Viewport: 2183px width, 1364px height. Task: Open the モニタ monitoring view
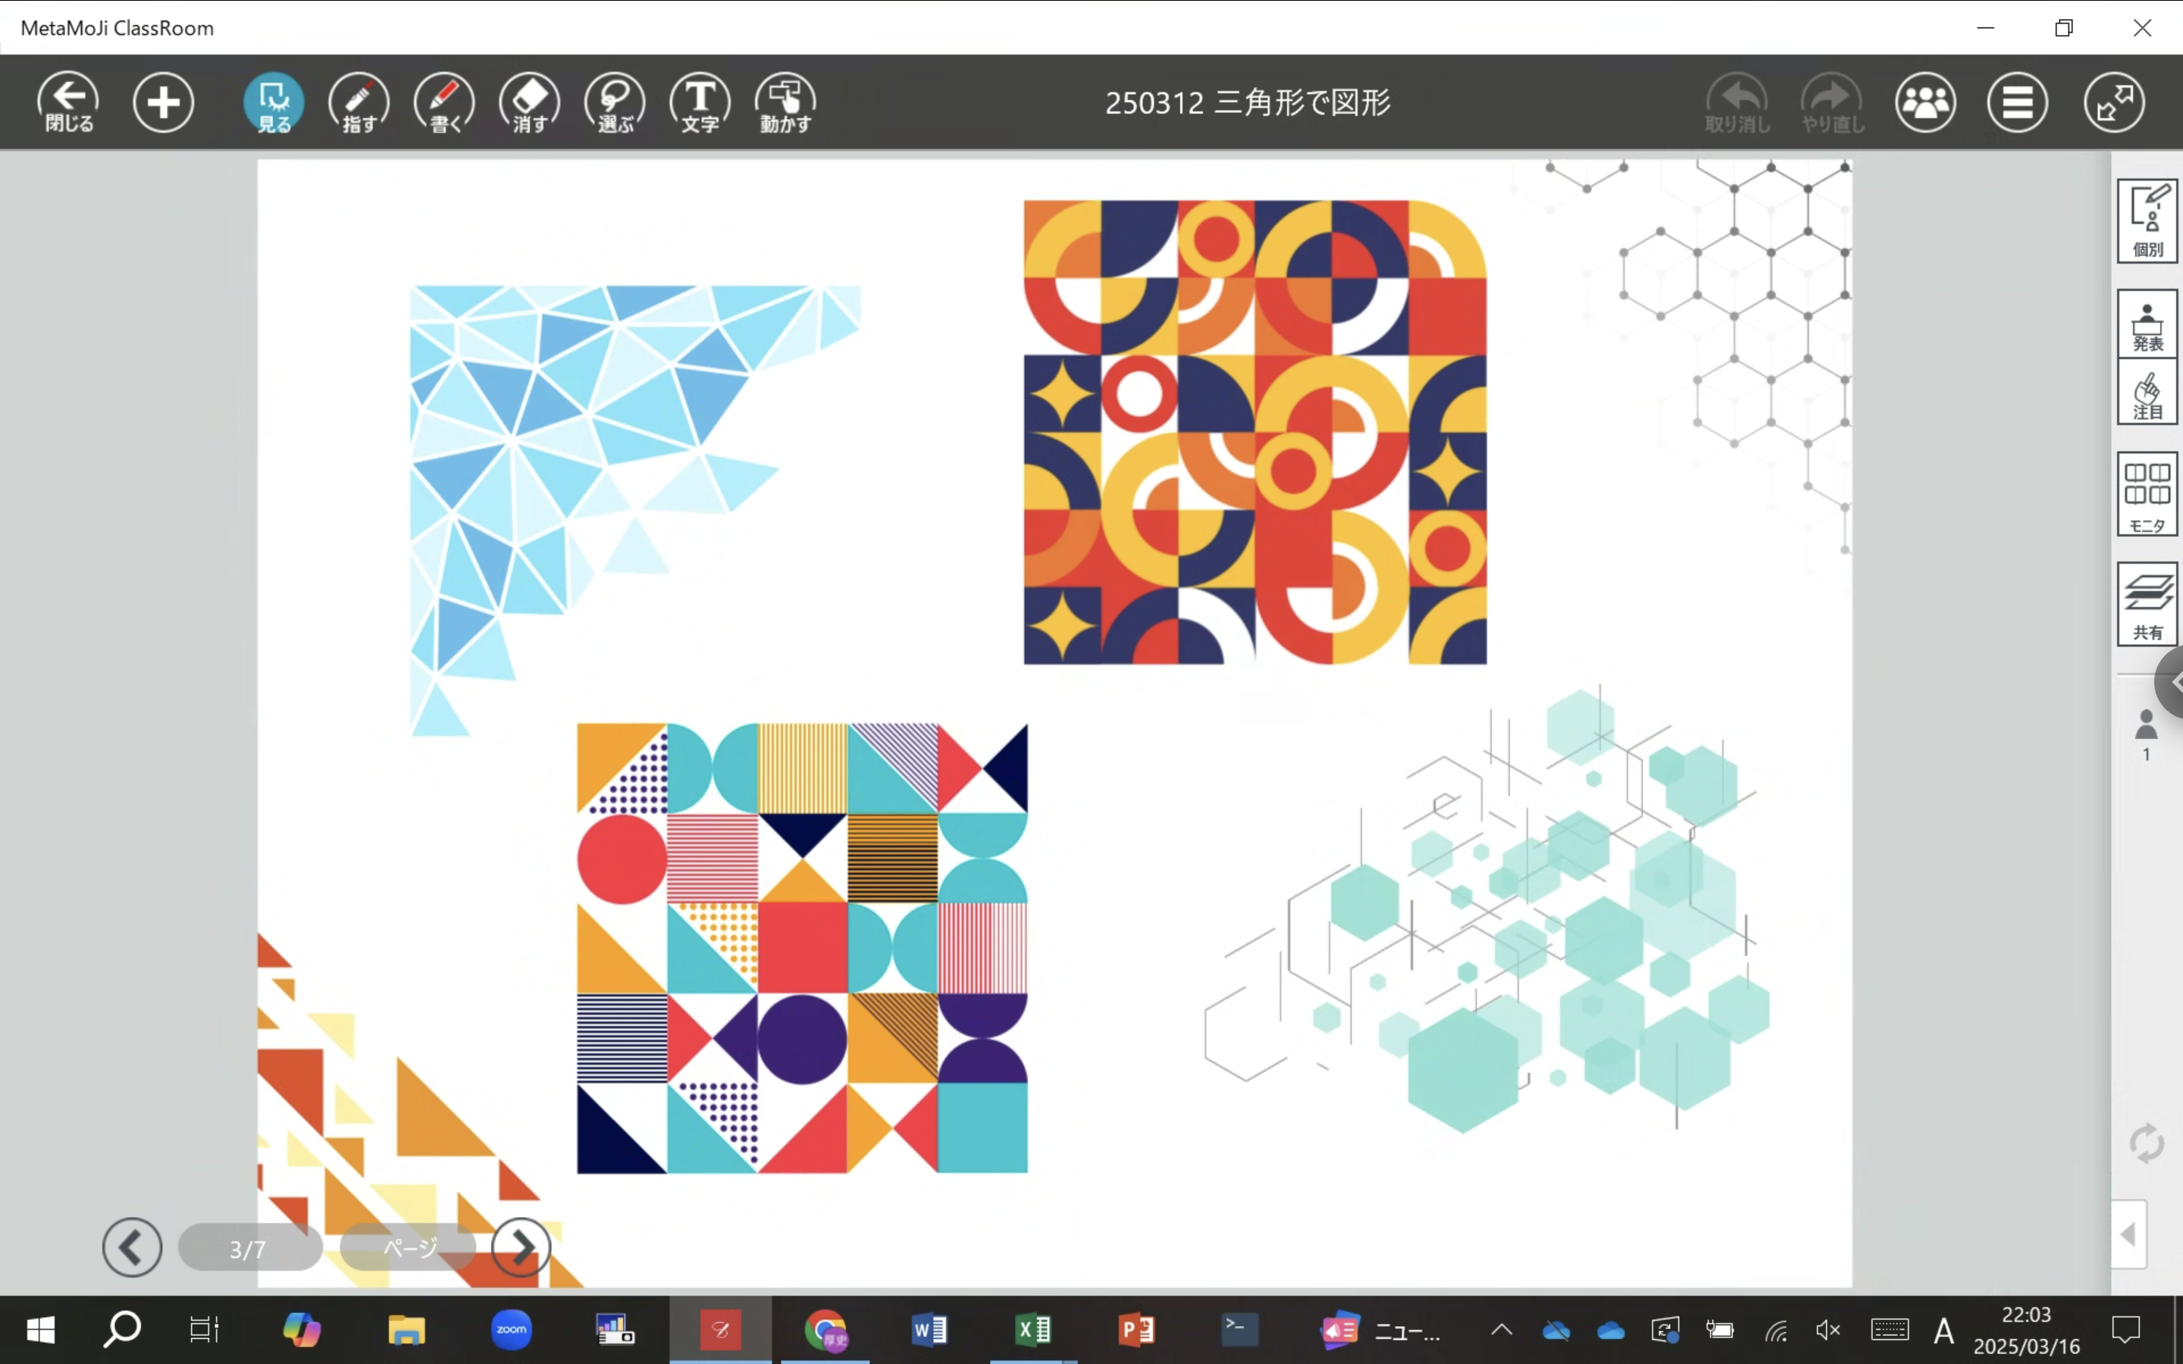point(2147,494)
